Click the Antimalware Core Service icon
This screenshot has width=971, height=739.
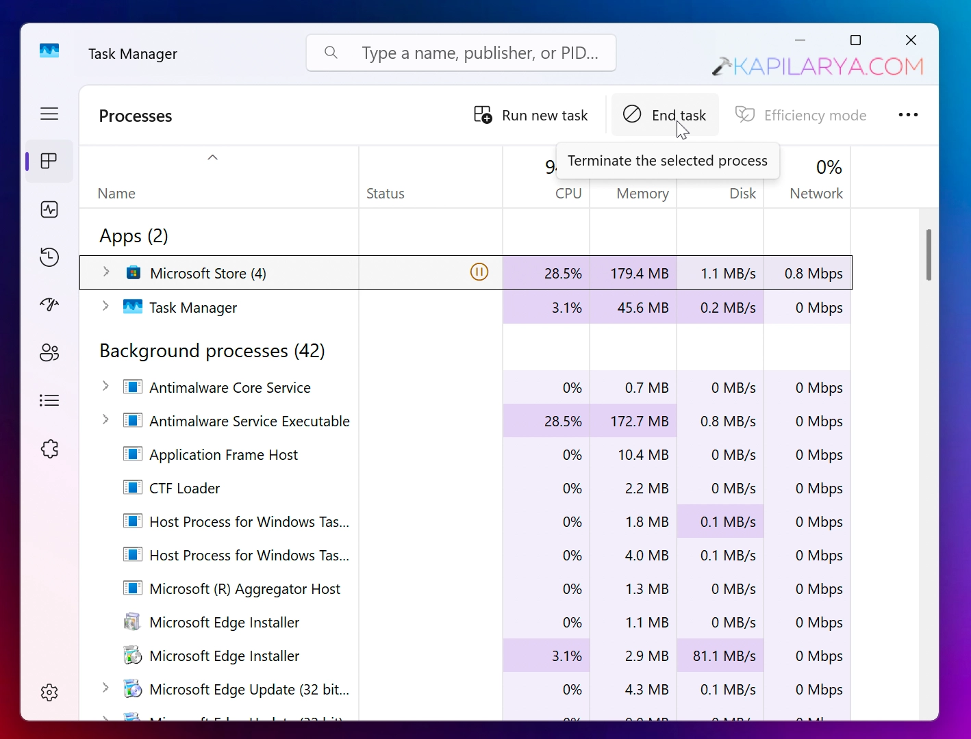(x=133, y=387)
